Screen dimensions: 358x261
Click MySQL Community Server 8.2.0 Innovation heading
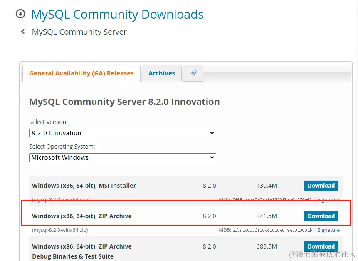(x=124, y=102)
